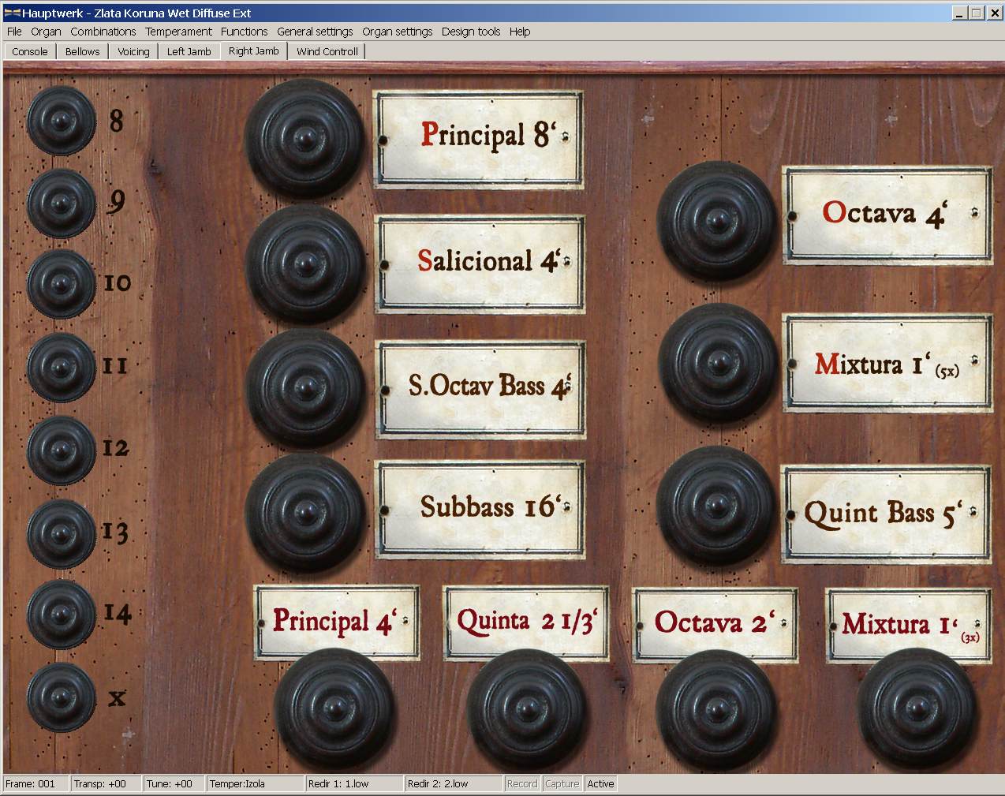This screenshot has width=1005, height=796.
Task: Pull the Principal 8' stop knob
Action: 304,140
